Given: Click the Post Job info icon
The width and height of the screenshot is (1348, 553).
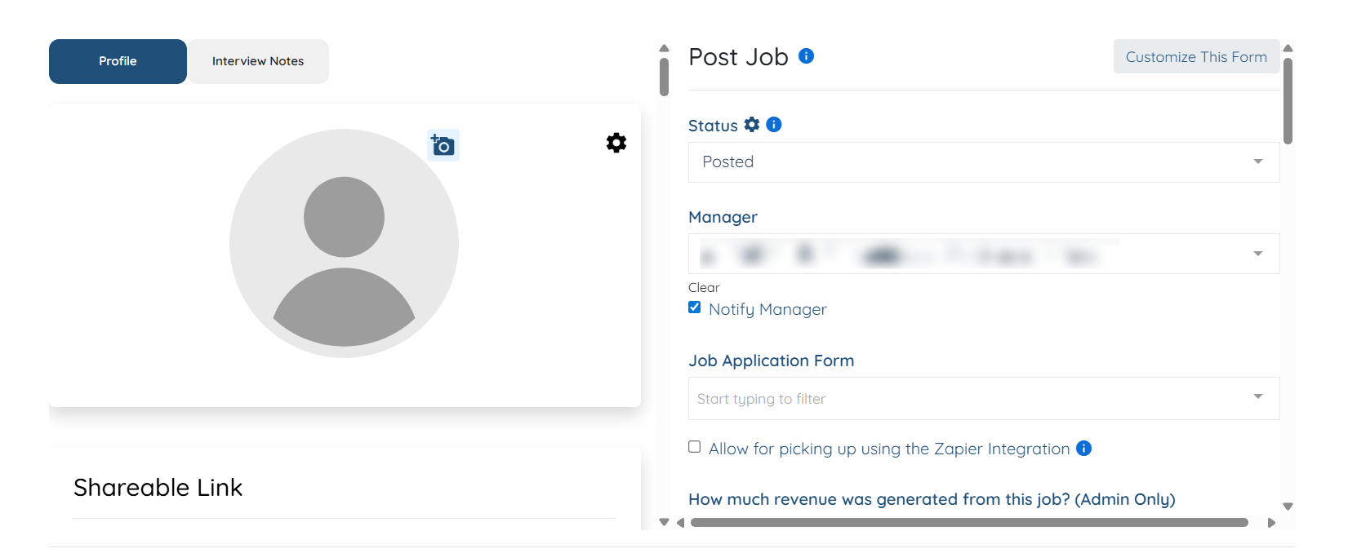Looking at the screenshot, I should click(x=806, y=56).
